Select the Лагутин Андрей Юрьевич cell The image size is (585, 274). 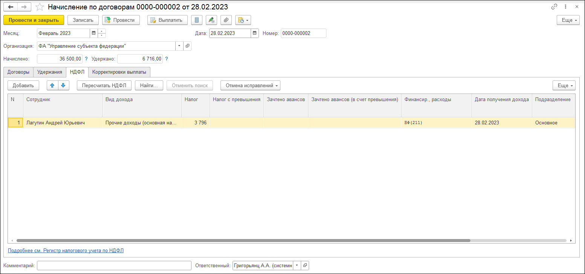(x=63, y=123)
